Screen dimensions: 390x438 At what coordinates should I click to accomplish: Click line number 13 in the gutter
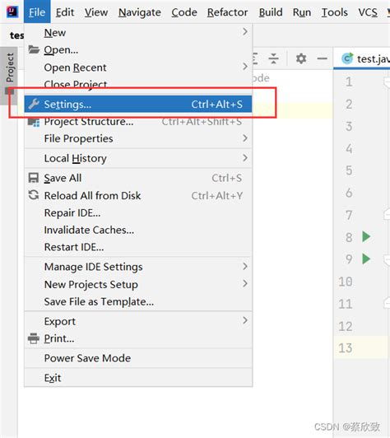(x=346, y=348)
